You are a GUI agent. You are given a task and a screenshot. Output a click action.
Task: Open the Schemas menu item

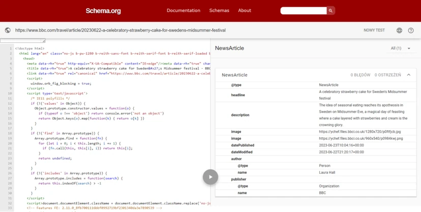coord(219,11)
